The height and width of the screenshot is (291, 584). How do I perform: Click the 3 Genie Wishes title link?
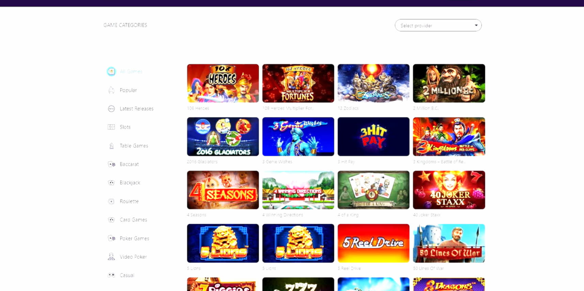coord(277,162)
